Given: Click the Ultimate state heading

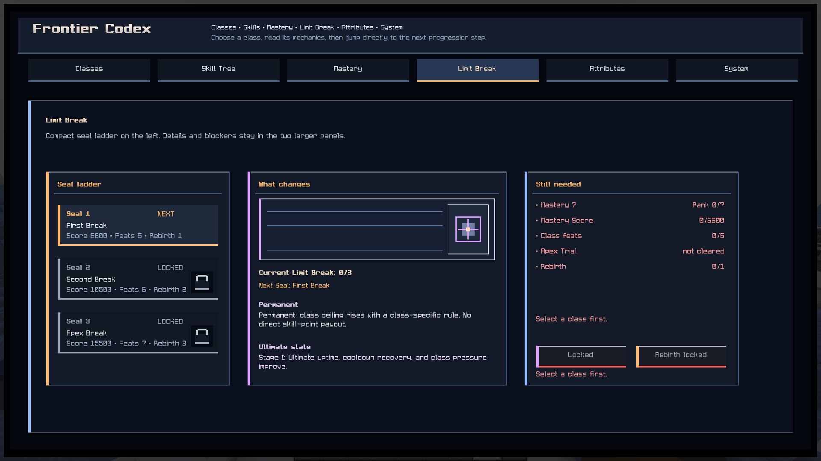Looking at the screenshot, I should point(285,347).
